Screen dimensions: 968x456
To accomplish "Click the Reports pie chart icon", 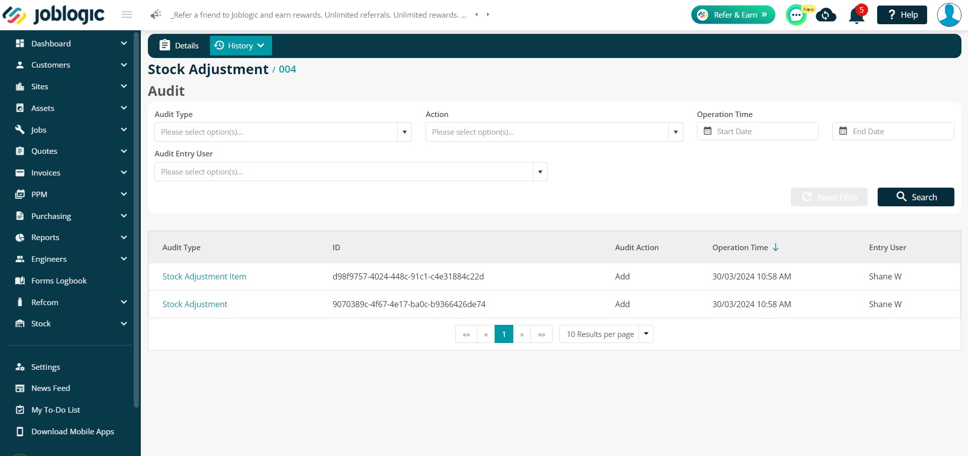I will coord(20,237).
